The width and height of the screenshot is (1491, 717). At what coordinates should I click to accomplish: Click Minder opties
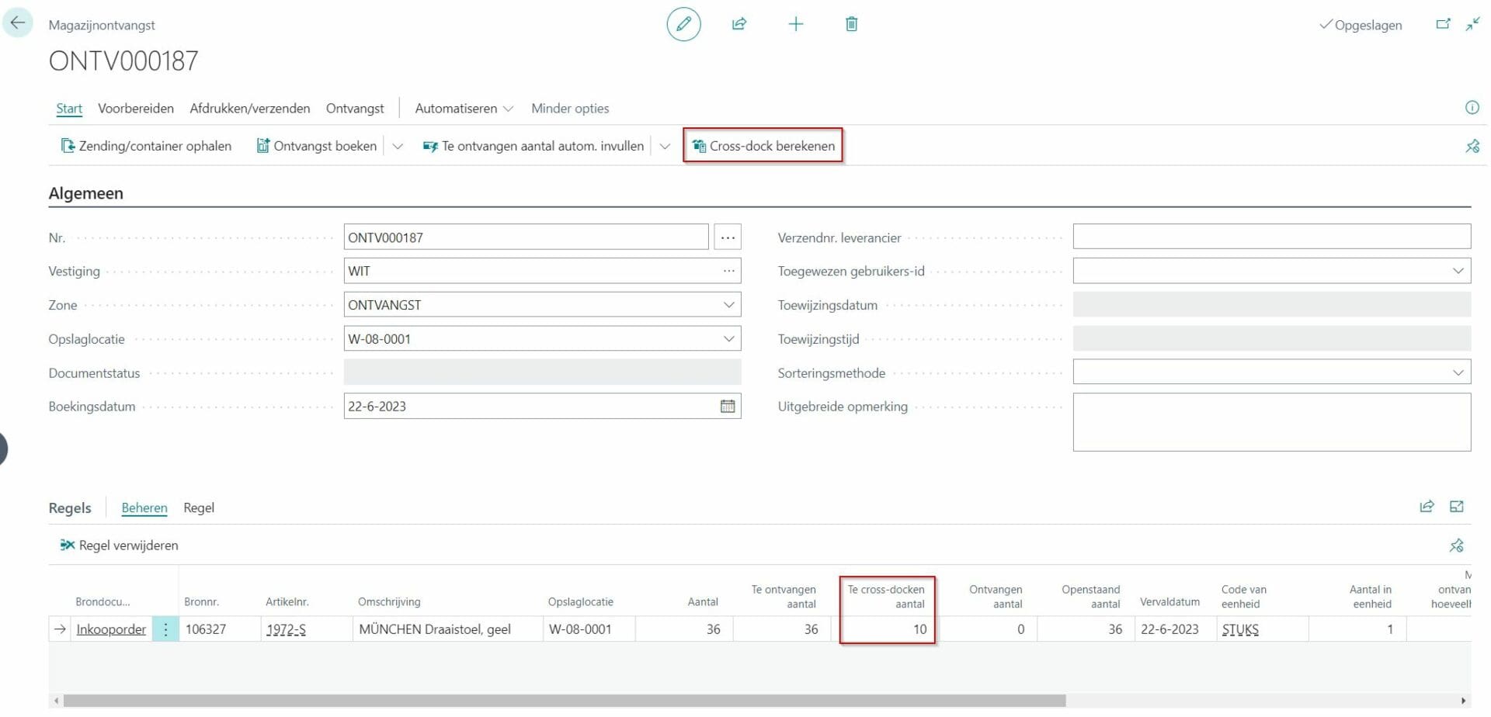[570, 109]
